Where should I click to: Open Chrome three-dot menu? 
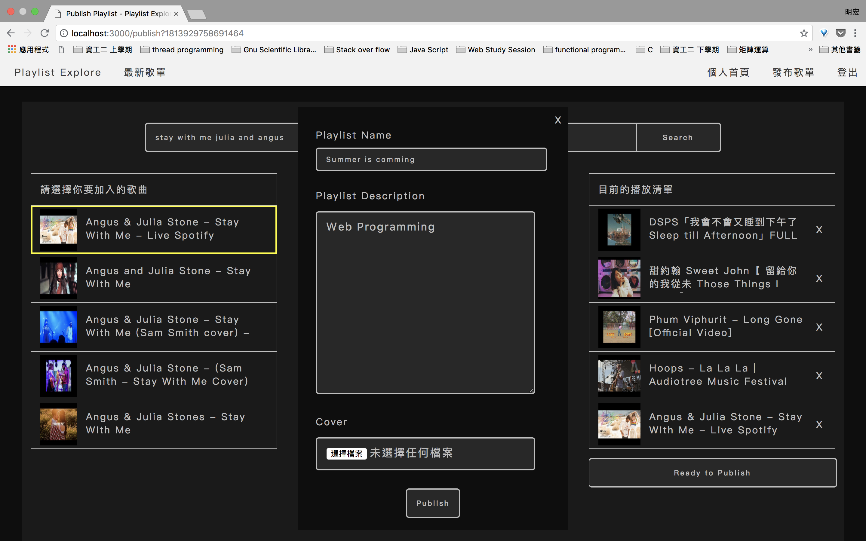855,33
